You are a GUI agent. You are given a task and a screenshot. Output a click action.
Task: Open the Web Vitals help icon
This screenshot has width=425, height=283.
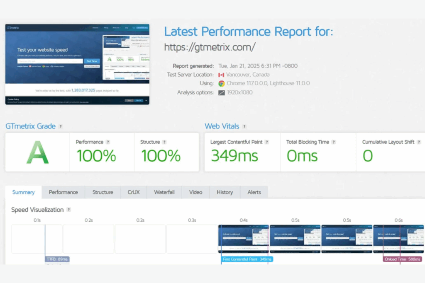pyautogui.click(x=244, y=126)
